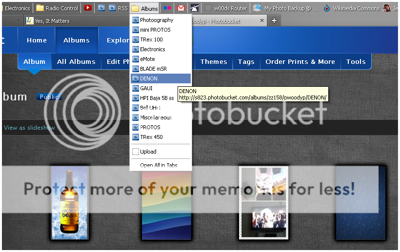Open a new browser tab with plus button

(274, 20)
